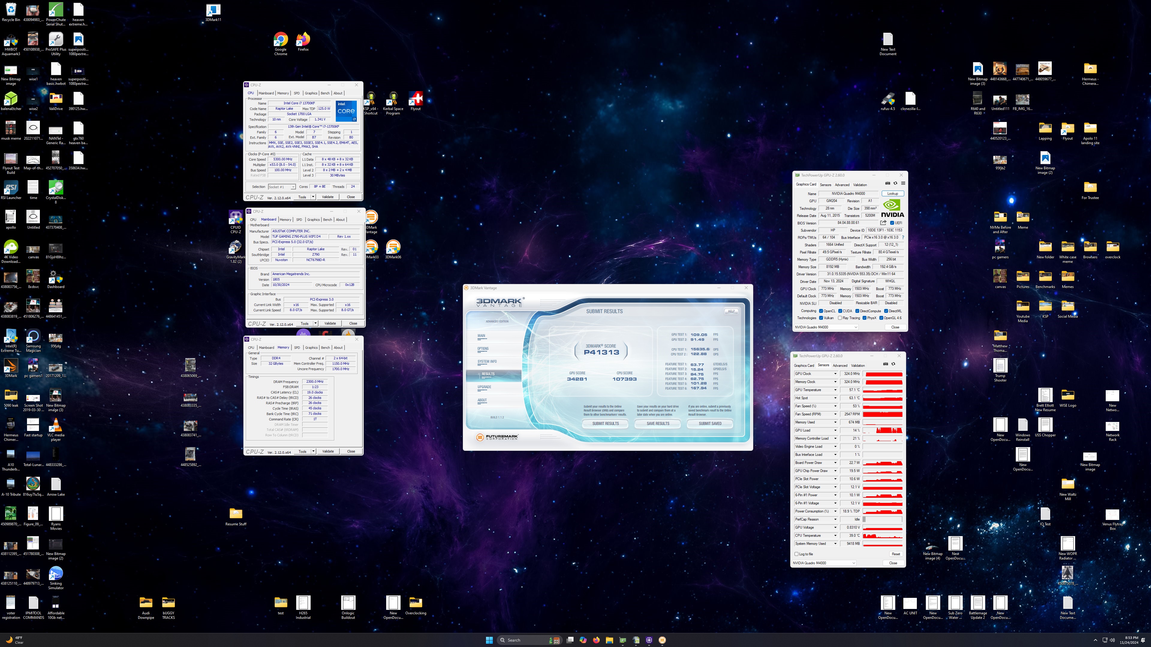Expand Tools dropdown arrow in CPU-Z Memory window
Image resolution: width=1151 pixels, height=647 pixels.
tap(313, 451)
